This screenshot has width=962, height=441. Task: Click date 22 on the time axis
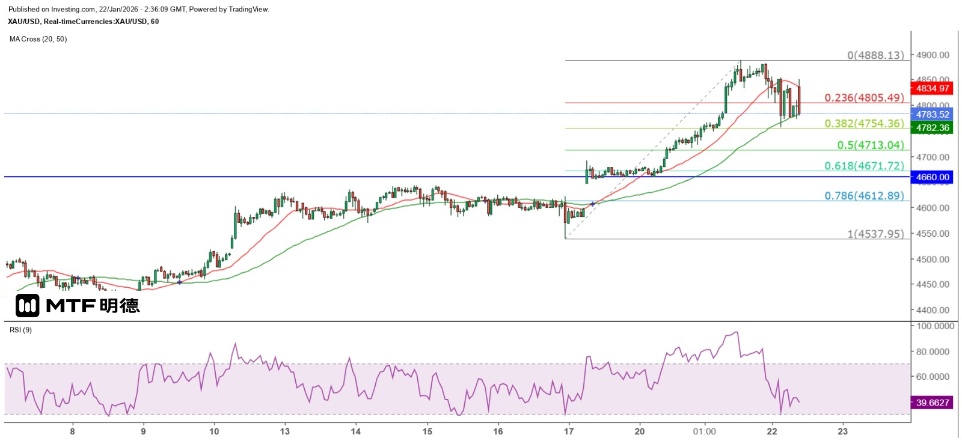tap(772, 431)
